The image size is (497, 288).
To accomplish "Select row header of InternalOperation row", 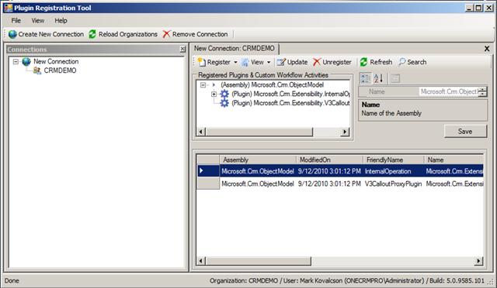I will (x=208, y=171).
